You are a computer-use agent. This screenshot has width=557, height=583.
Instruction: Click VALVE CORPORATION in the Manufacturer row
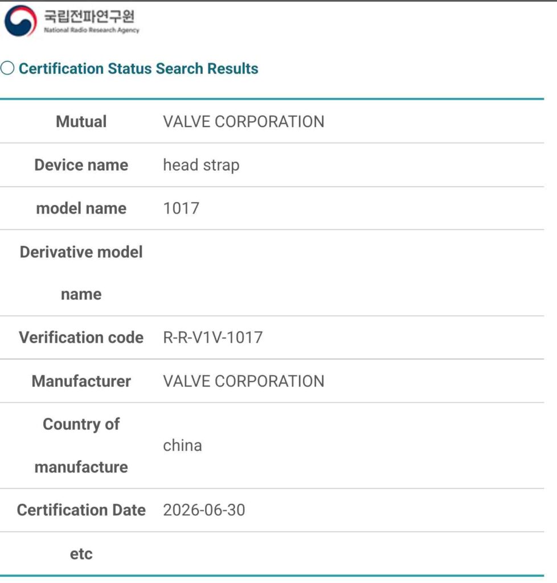point(244,381)
